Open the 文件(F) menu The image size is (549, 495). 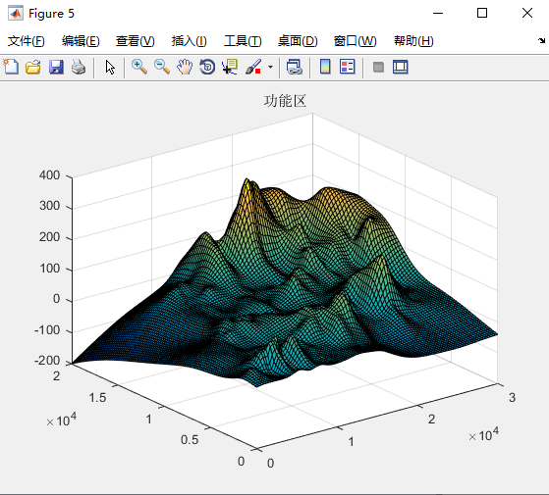[x=27, y=41]
